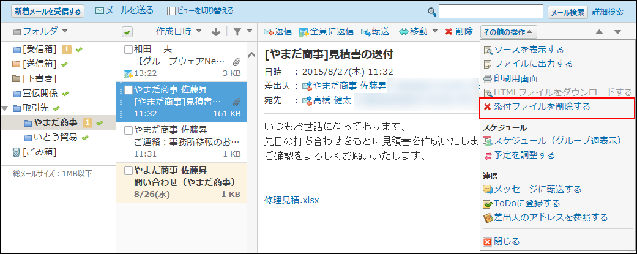Open dropdown arrow next to 移動
This screenshot has width=637, height=254.
434,31
